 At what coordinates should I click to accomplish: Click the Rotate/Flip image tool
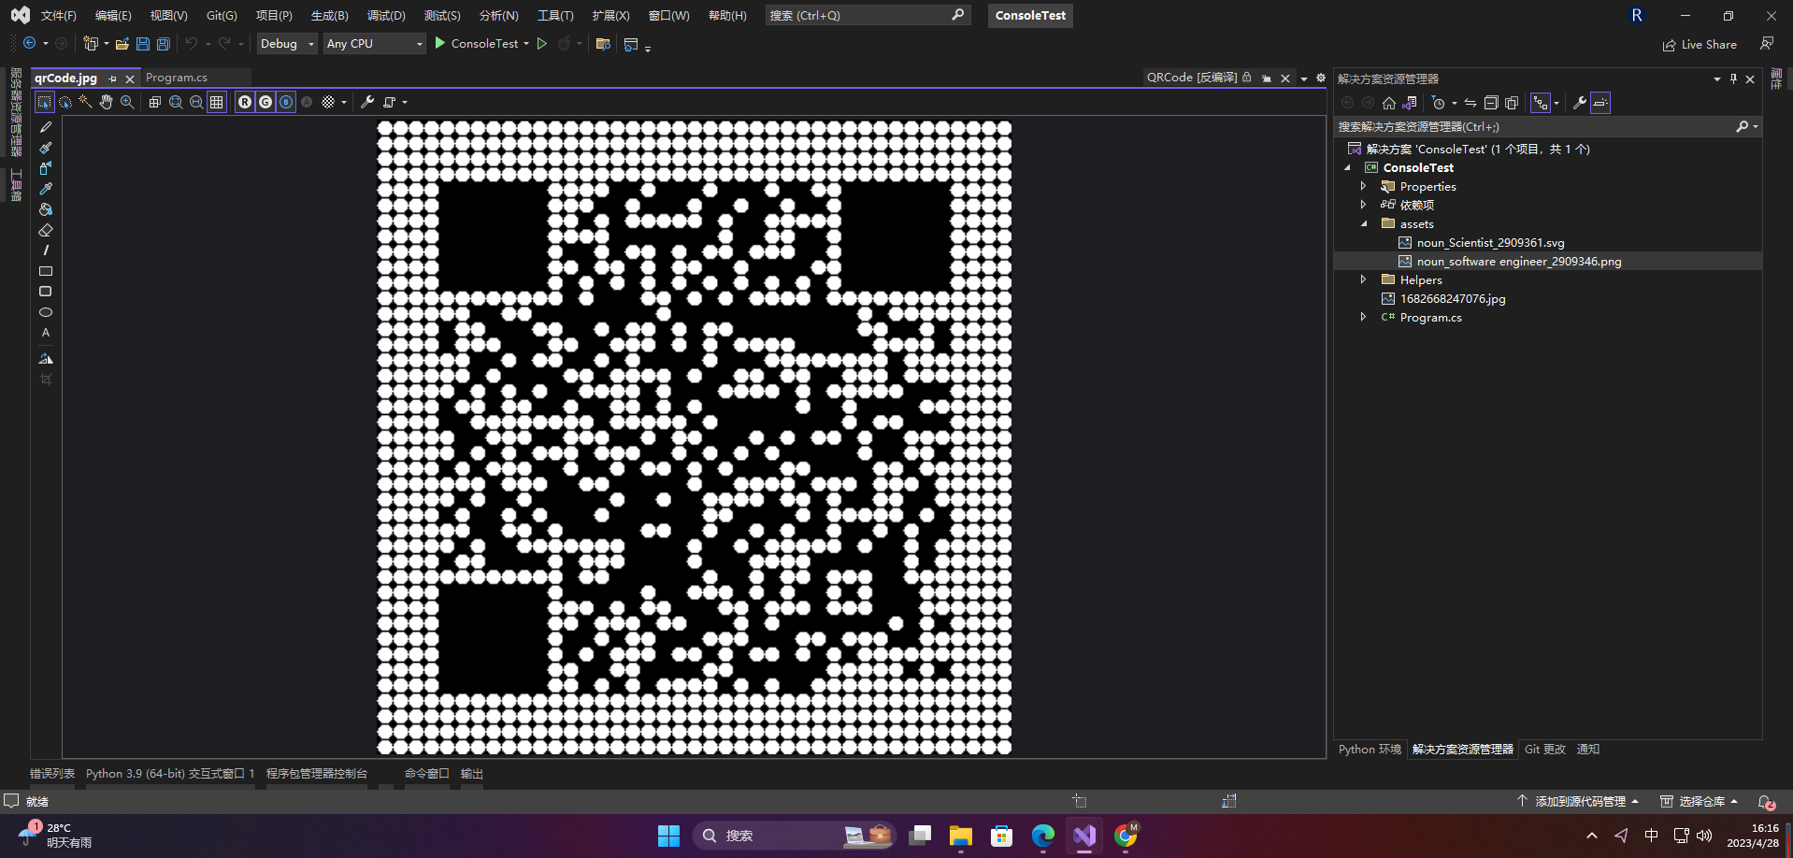[x=45, y=359]
